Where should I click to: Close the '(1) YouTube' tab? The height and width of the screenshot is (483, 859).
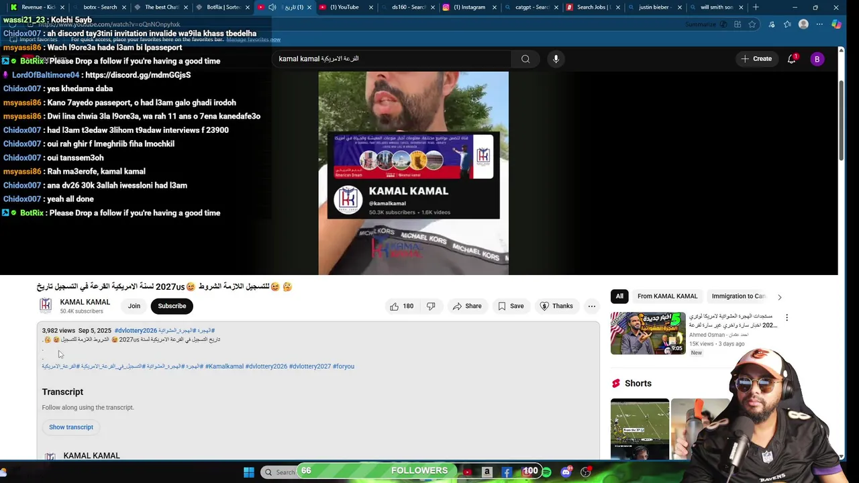point(370,7)
